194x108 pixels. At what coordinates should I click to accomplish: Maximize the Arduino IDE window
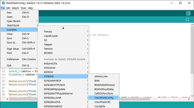tap(180, 3)
